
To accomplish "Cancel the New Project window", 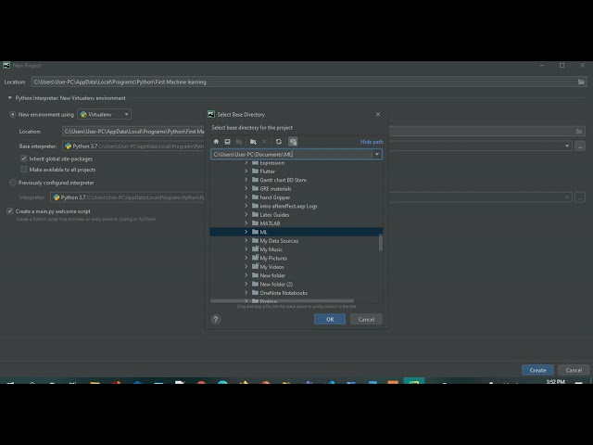I will (574, 370).
